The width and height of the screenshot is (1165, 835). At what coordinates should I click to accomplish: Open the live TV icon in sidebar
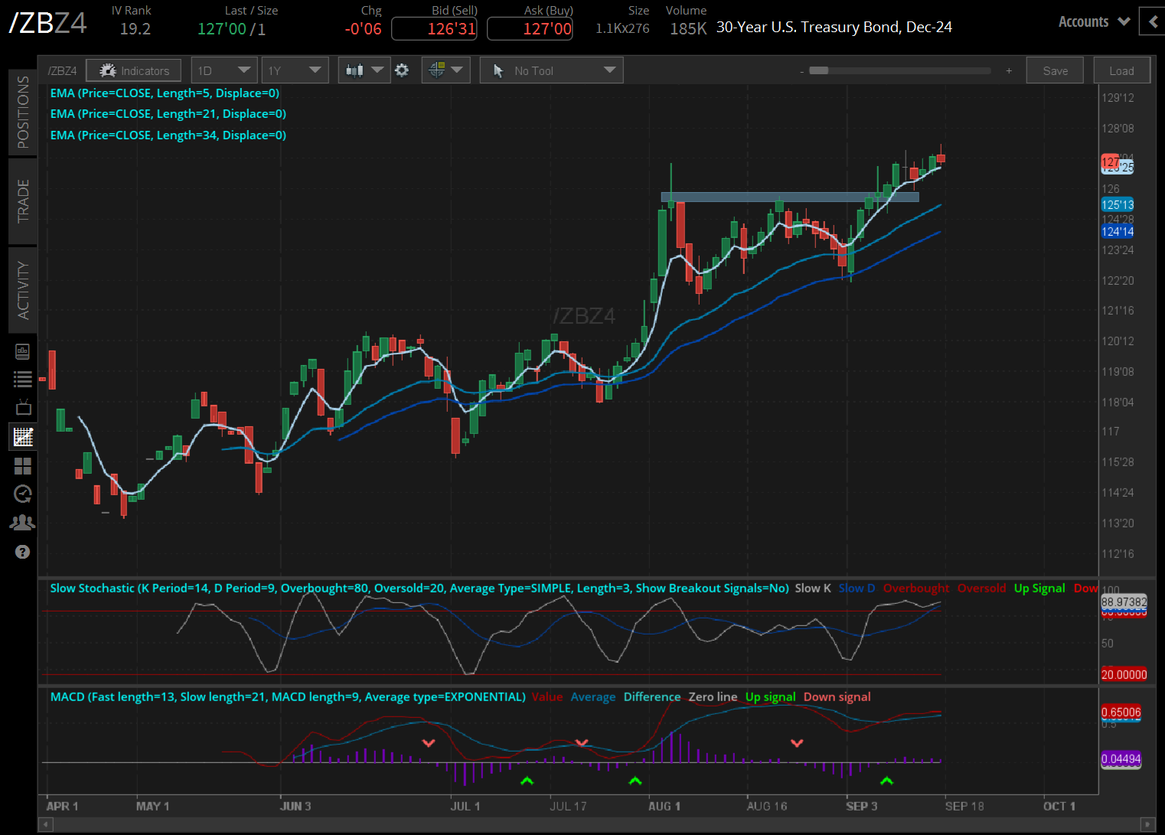pyautogui.click(x=23, y=406)
